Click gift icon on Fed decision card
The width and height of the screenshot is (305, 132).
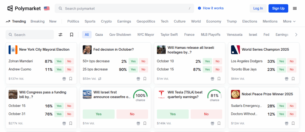click(x=138, y=79)
